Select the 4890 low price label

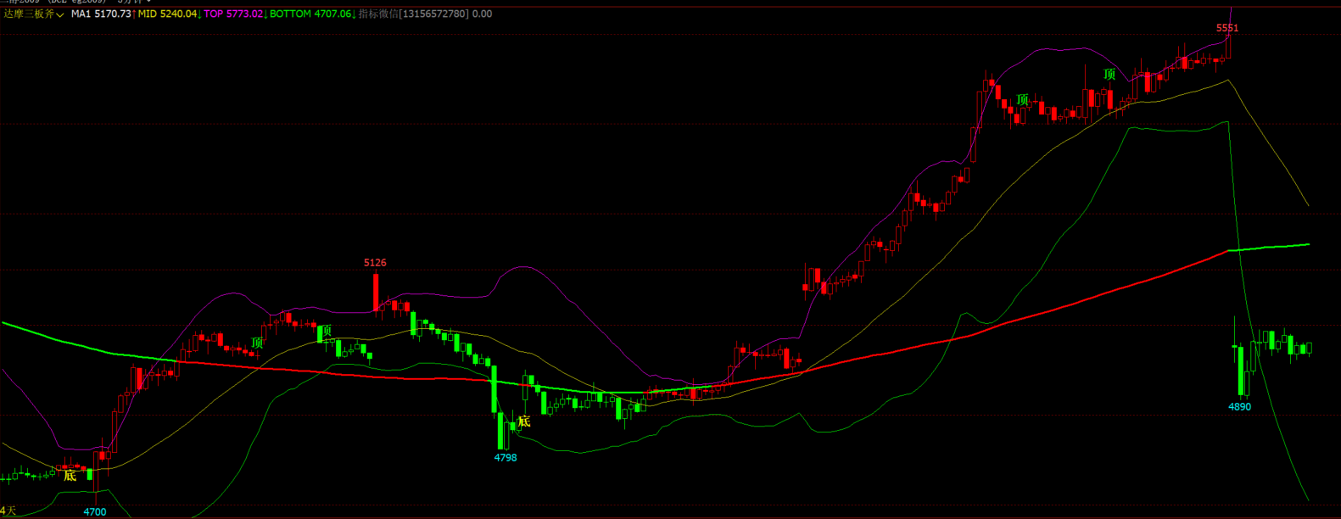point(1240,407)
